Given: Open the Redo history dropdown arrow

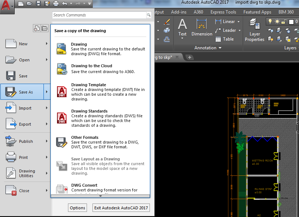Looking at the screenshot, I should [84, 3].
